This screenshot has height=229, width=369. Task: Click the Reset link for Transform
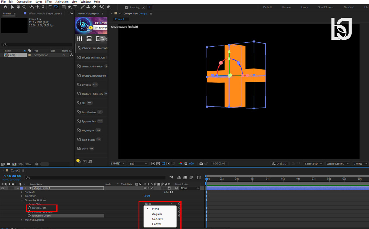(x=146, y=196)
